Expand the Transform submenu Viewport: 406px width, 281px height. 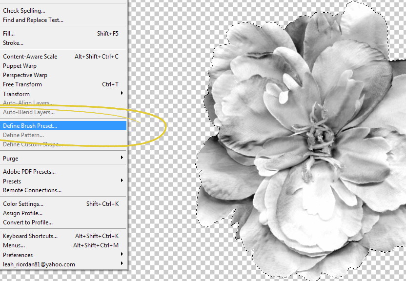[x=63, y=94]
